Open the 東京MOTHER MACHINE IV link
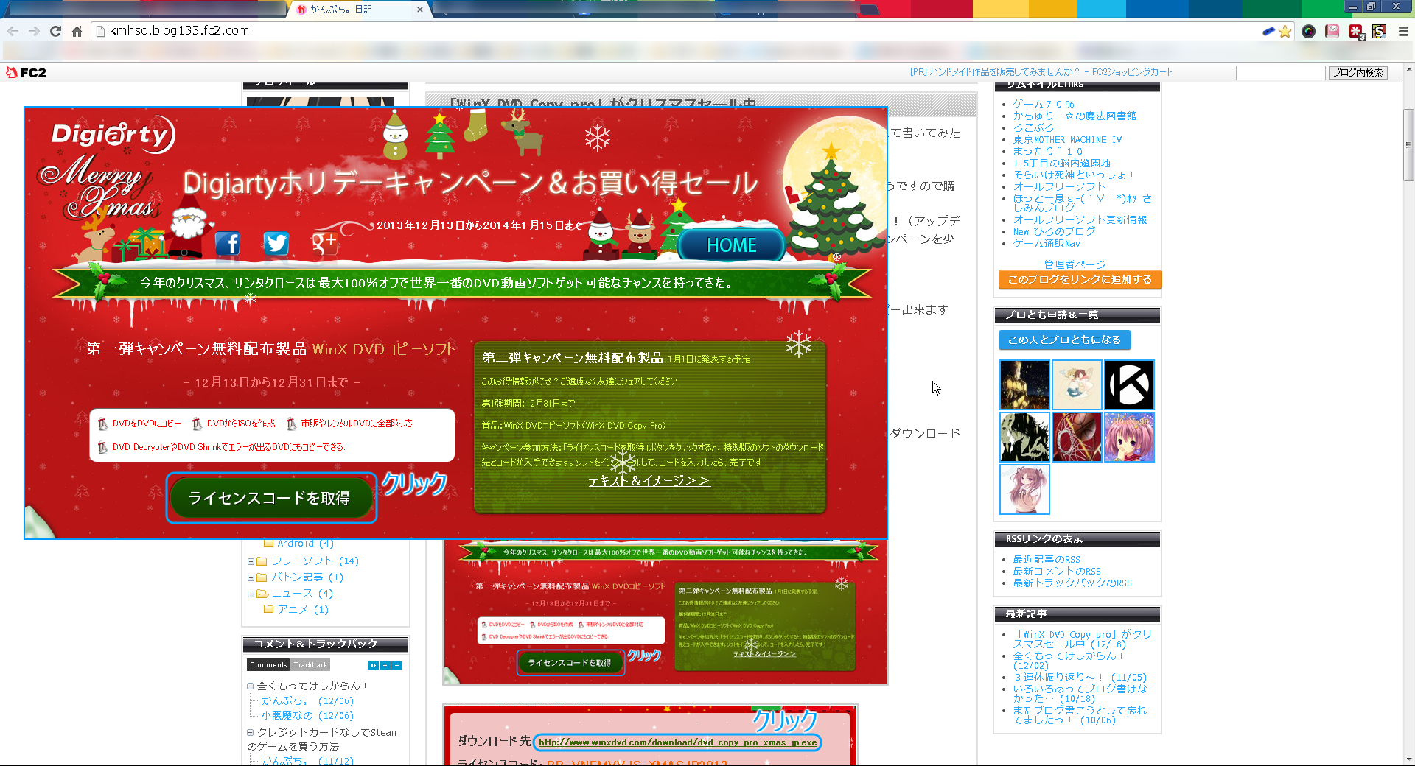1415x766 pixels. tap(1067, 139)
